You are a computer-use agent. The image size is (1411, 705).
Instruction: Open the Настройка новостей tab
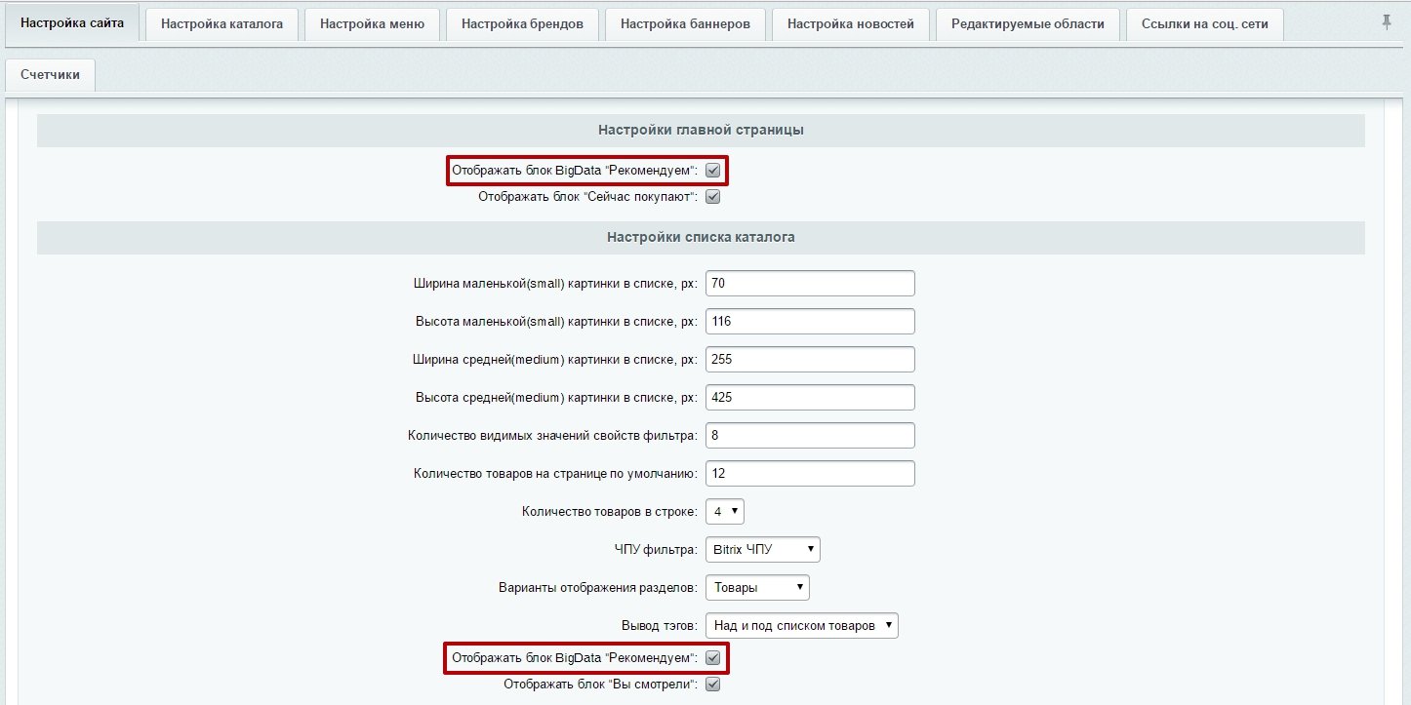[851, 23]
